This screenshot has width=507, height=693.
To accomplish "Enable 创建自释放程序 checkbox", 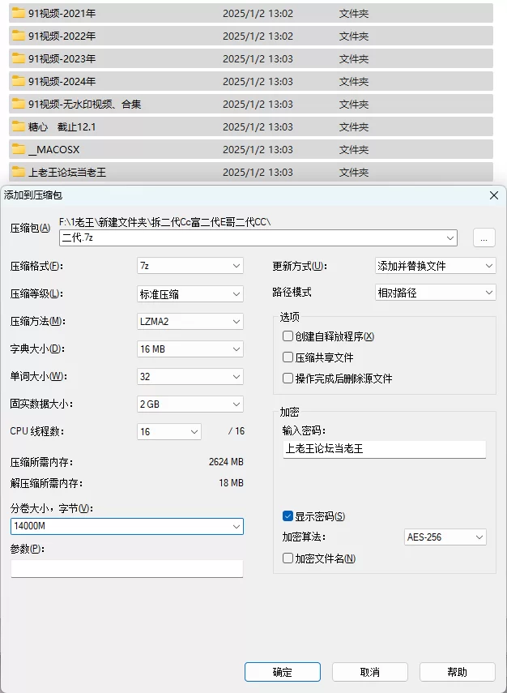I will 288,336.
